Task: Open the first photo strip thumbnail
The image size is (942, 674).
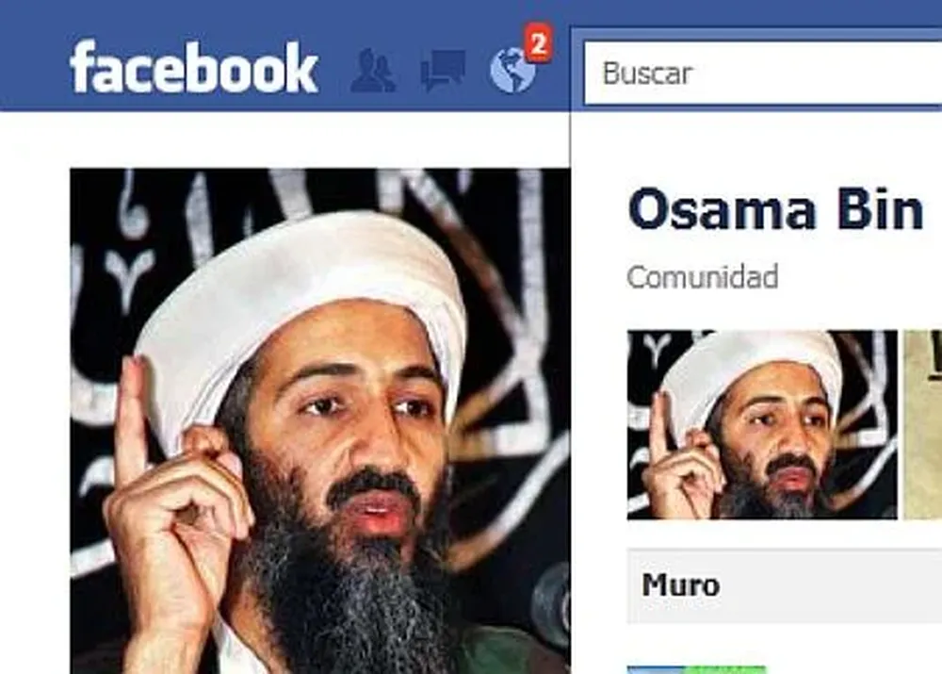Action: [762, 424]
